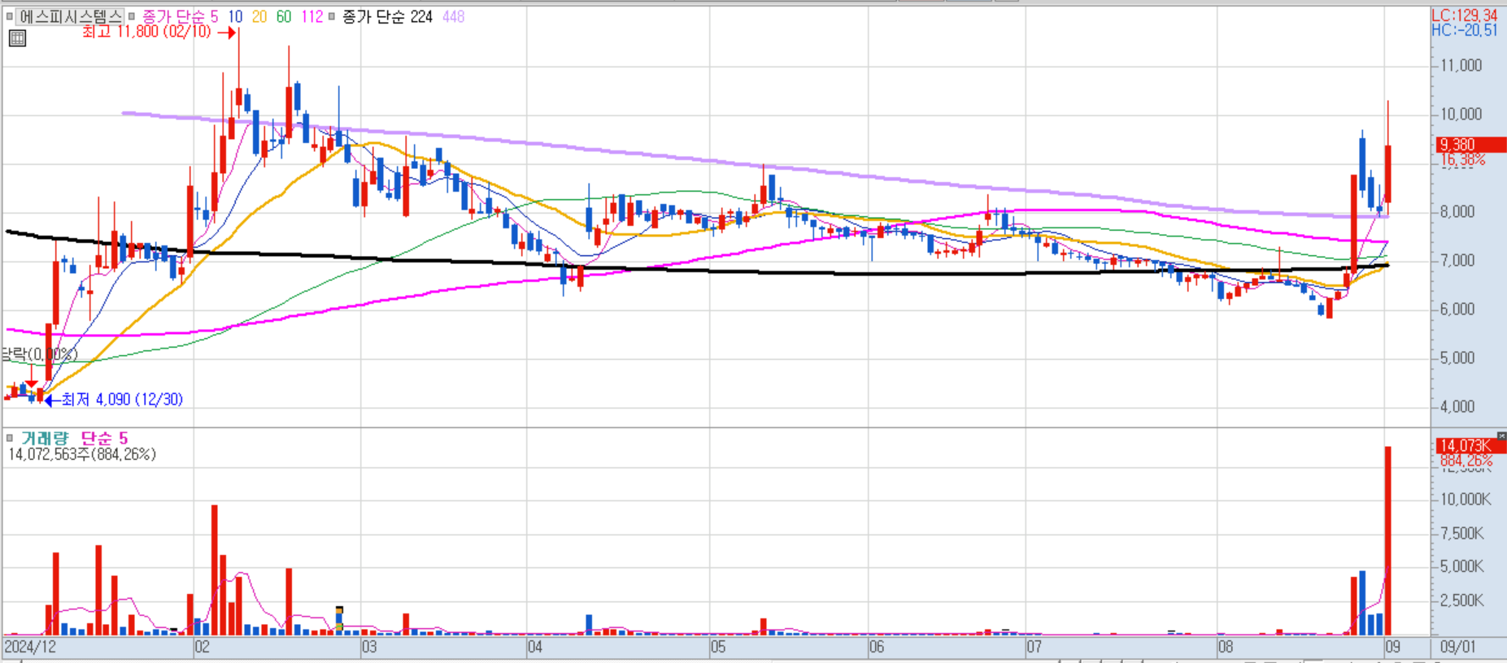The width and height of the screenshot is (1507, 663).
Task: Click the 11,000 price axis label
Action: point(1461,66)
